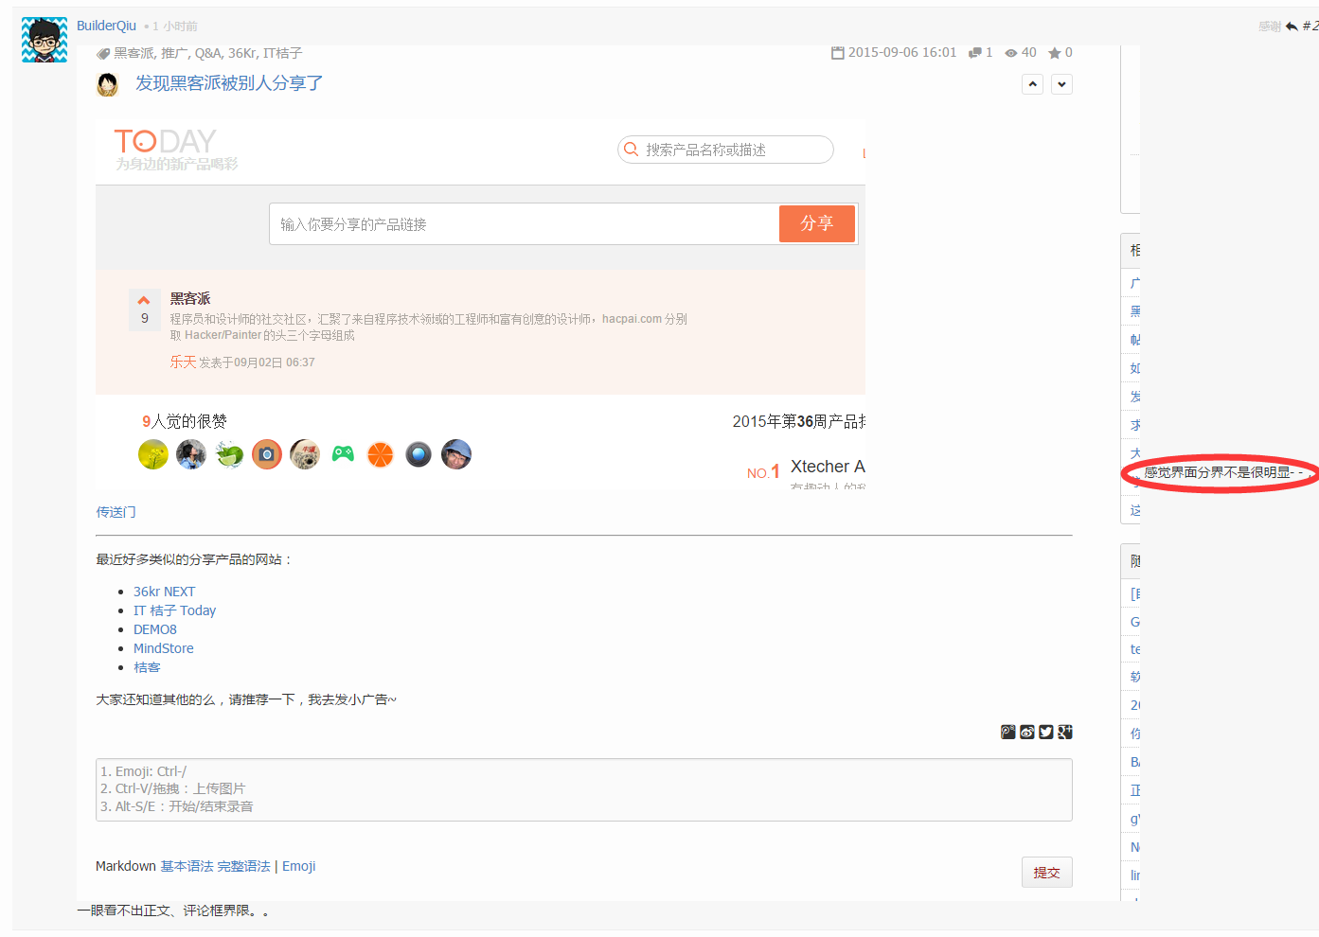Click the yellow flower liker avatar

tap(153, 454)
